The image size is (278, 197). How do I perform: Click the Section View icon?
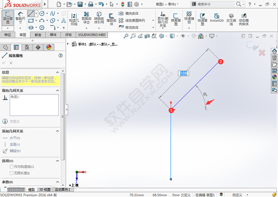pyautogui.click(x=147, y=36)
